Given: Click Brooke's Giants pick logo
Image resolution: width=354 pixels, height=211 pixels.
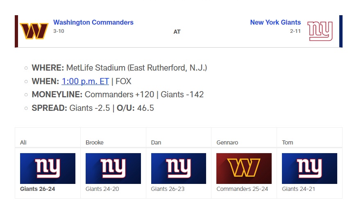Looking at the screenshot, I should pos(113,168).
